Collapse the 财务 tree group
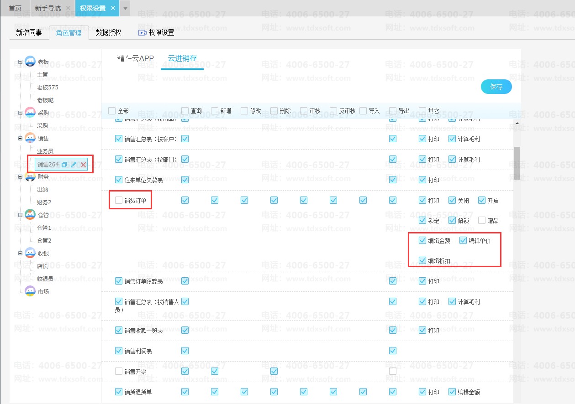This screenshot has width=575, height=404. [x=21, y=176]
